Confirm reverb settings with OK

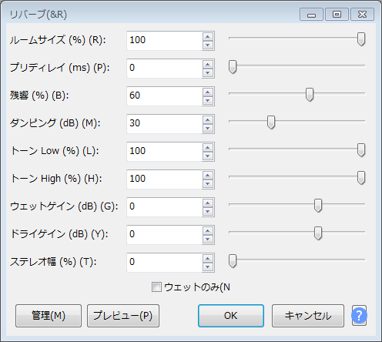point(231,316)
